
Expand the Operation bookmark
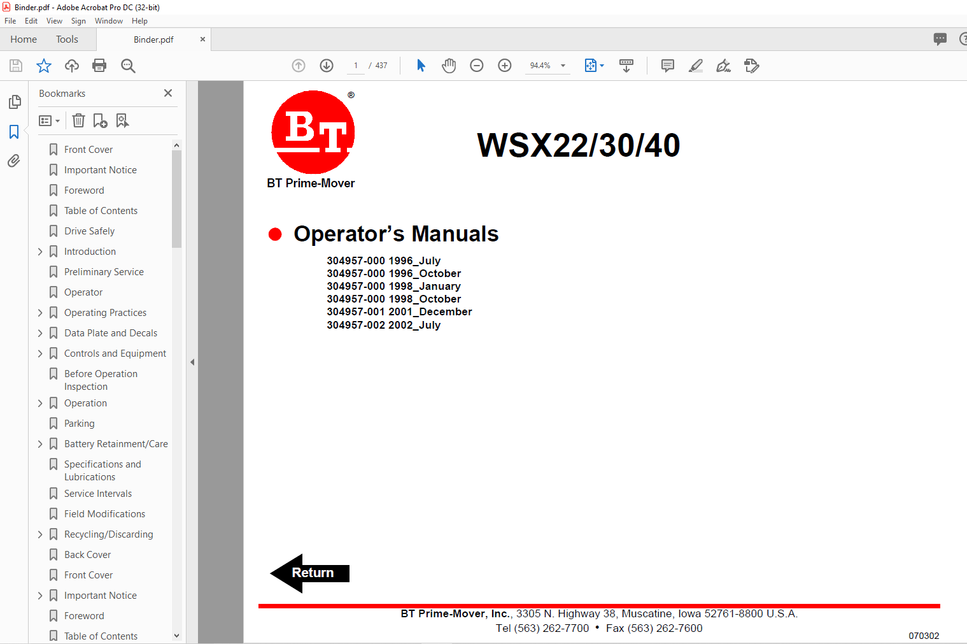(x=40, y=403)
